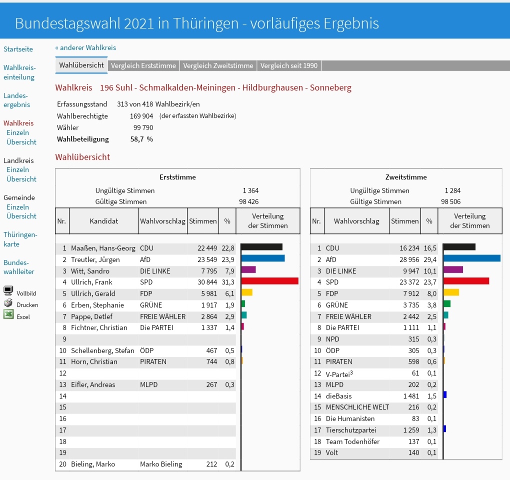510x480 pixels.
Task: Open the Wahlübersicht tab
Action: point(81,65)
